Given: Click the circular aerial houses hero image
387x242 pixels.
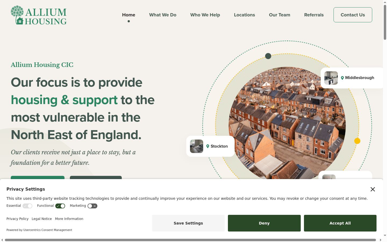Looking at the screenshot, I should coord(287,123).
